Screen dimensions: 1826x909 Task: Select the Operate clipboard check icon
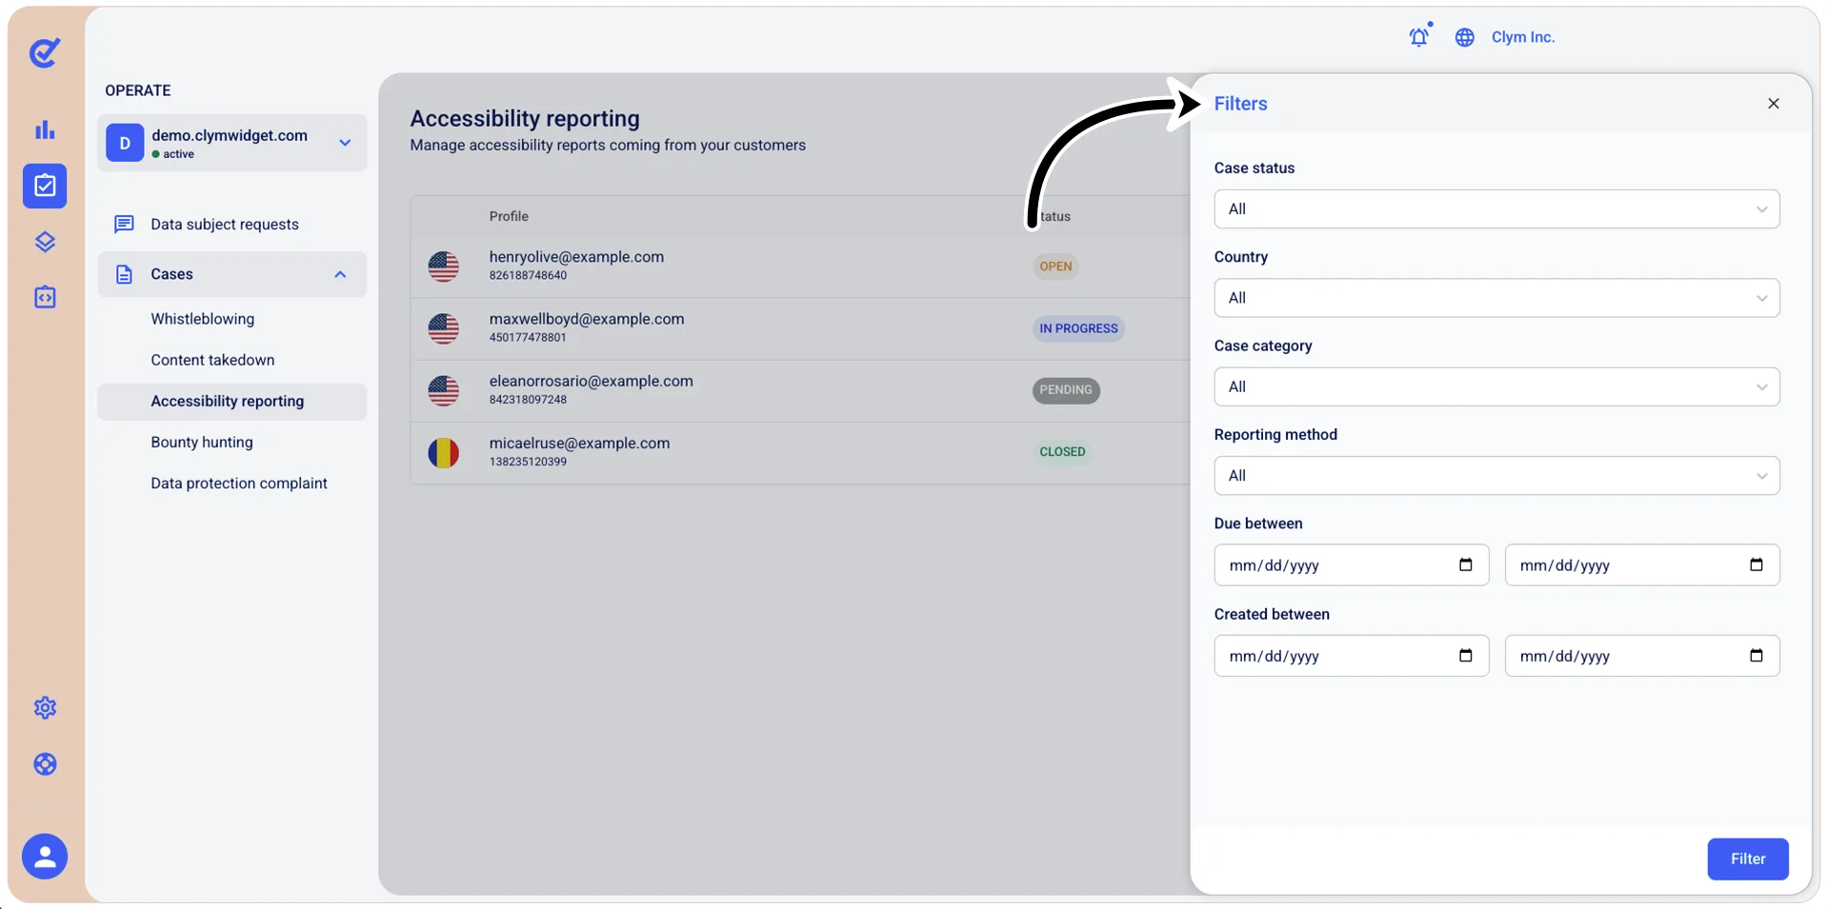pos(45,186)
